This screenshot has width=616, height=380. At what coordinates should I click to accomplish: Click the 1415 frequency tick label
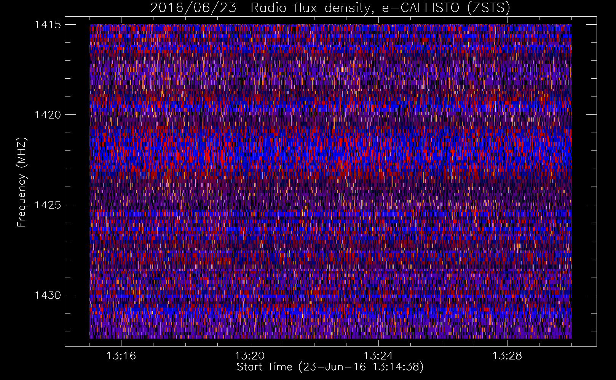point(48,25)
